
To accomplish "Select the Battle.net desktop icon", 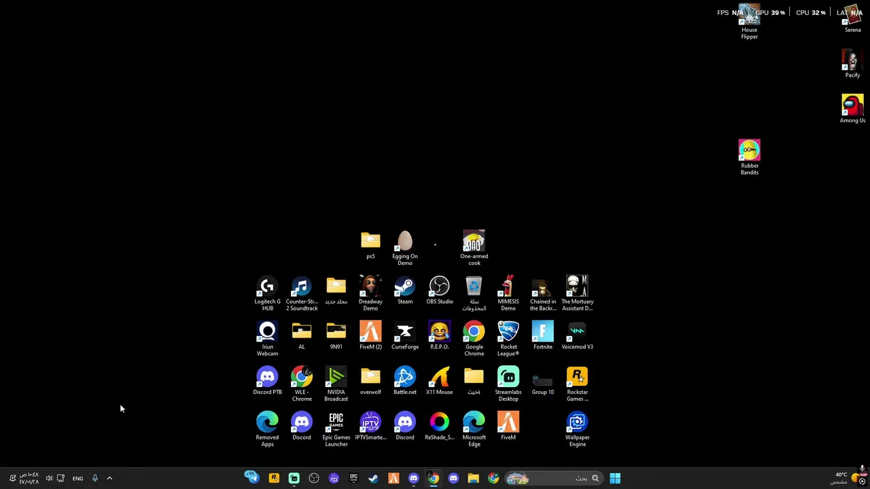I will coord(405,382).
